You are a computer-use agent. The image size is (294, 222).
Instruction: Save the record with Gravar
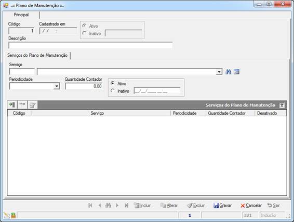pos(222,205)
